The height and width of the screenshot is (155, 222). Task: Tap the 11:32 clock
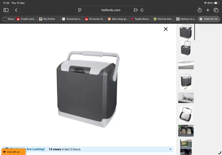pyautogui.click(x=6, y=3)
